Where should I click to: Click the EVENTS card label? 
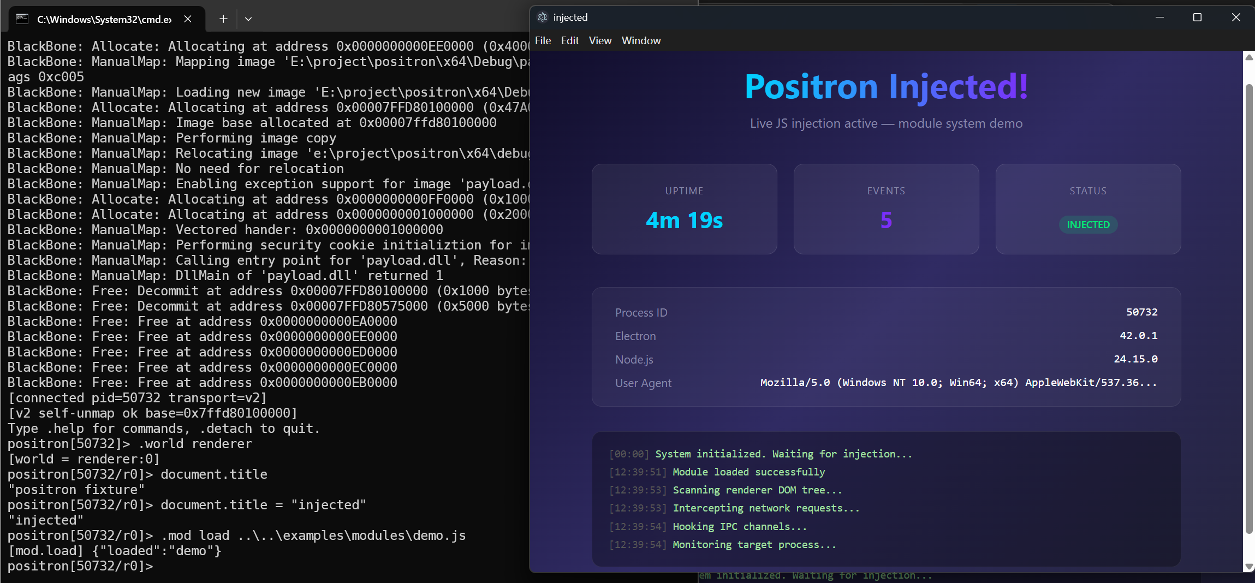[886, 191]
